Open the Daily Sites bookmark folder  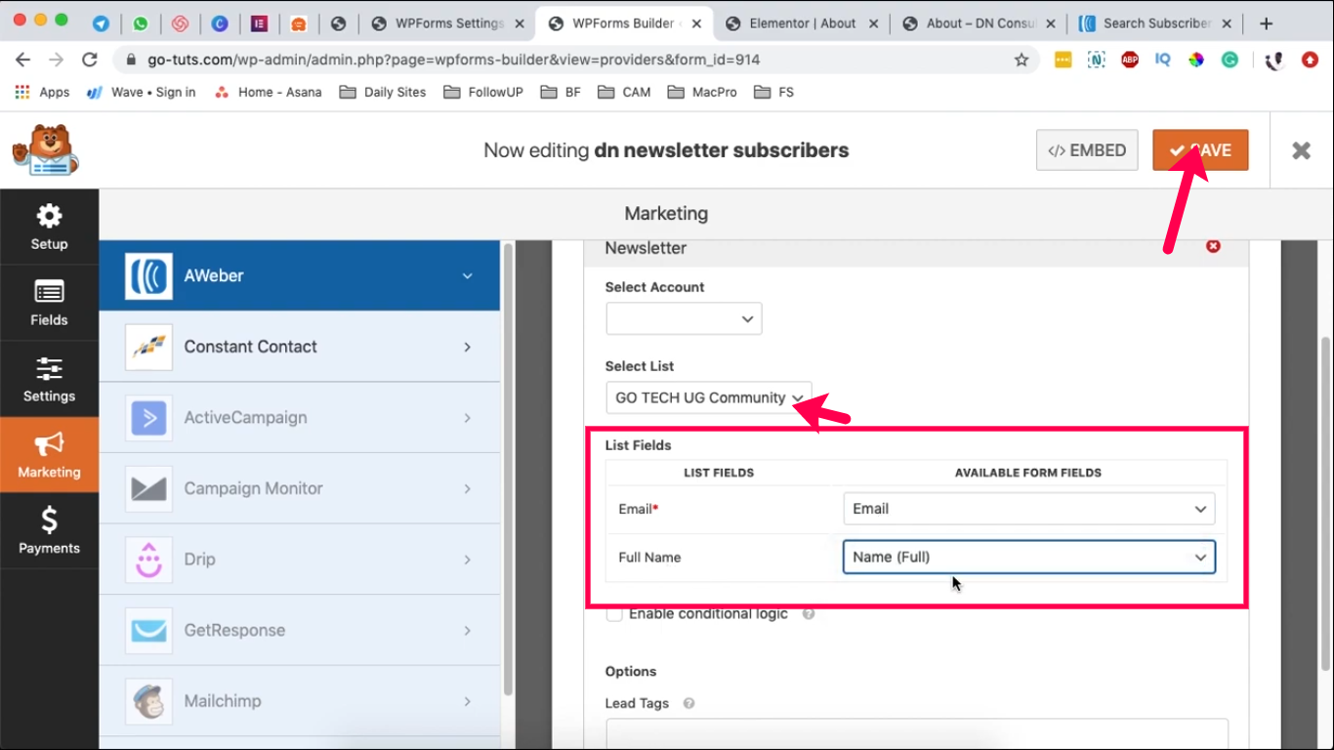coord(383,92)
